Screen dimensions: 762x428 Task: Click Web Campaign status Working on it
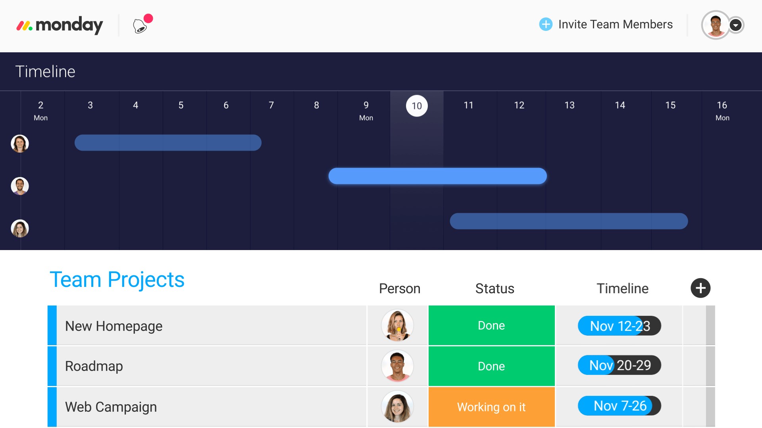(491, 406)
